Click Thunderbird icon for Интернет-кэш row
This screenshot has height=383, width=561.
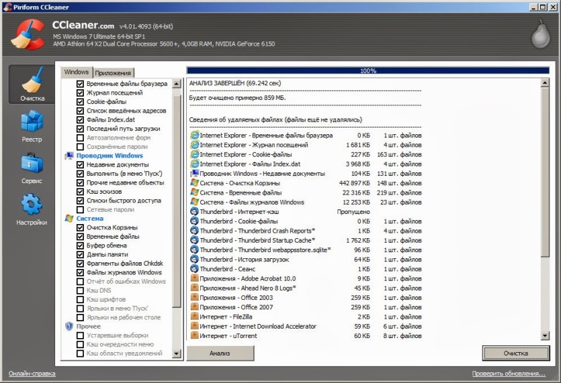(x=194, y=211)
